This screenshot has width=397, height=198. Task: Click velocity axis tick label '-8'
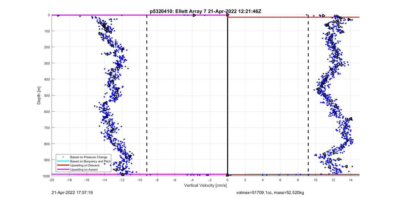(x=157, y=180)
